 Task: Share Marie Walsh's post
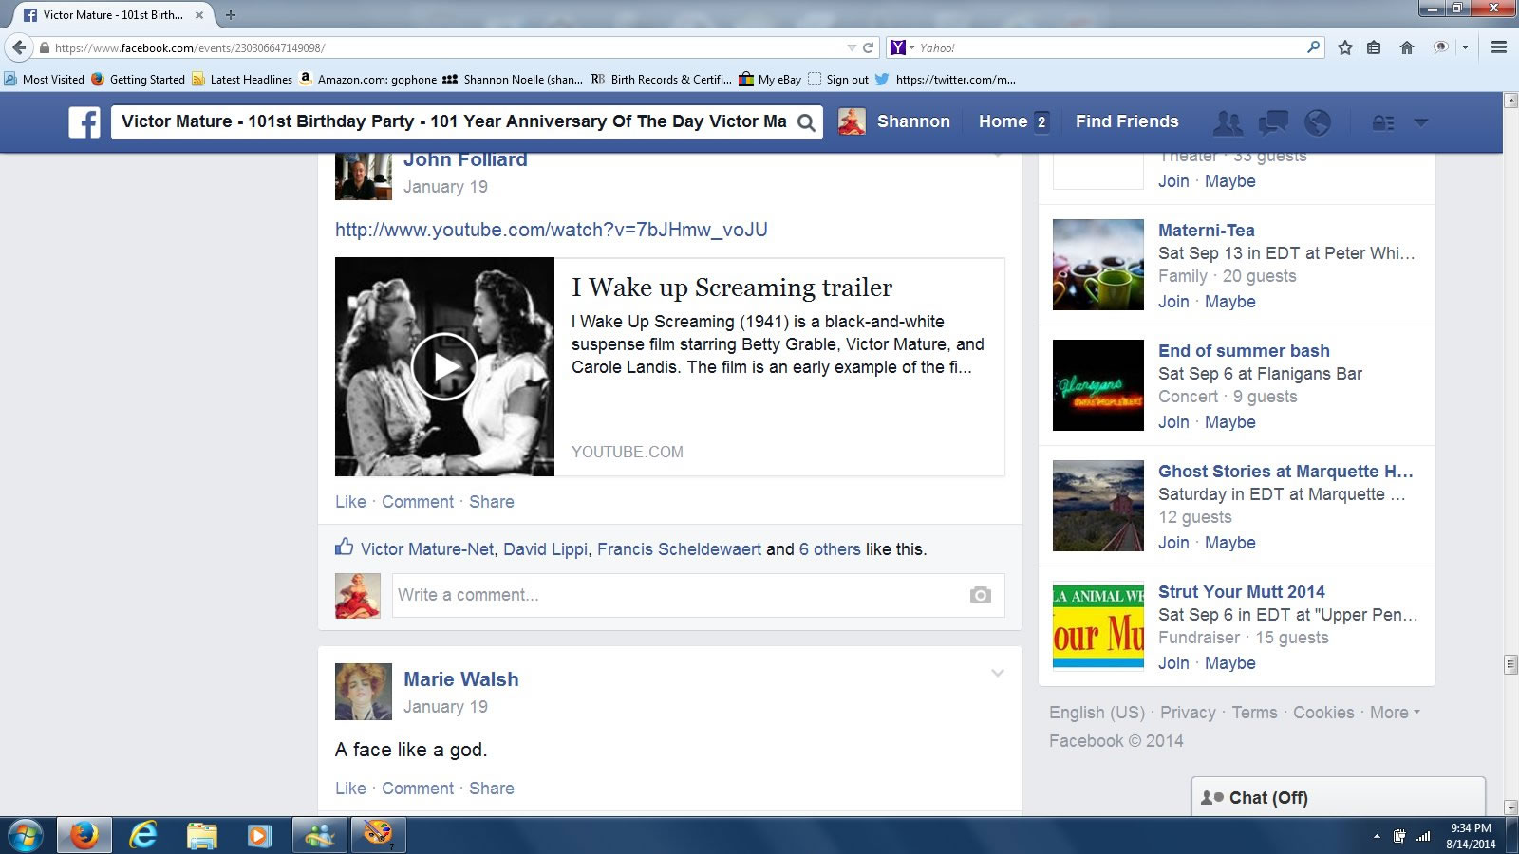click(492, 789)
